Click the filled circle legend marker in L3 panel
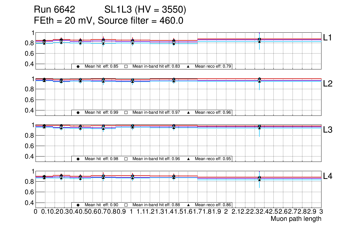Image resolution: width=357 pixels, height=231 pixels. (x=78, y=159)
